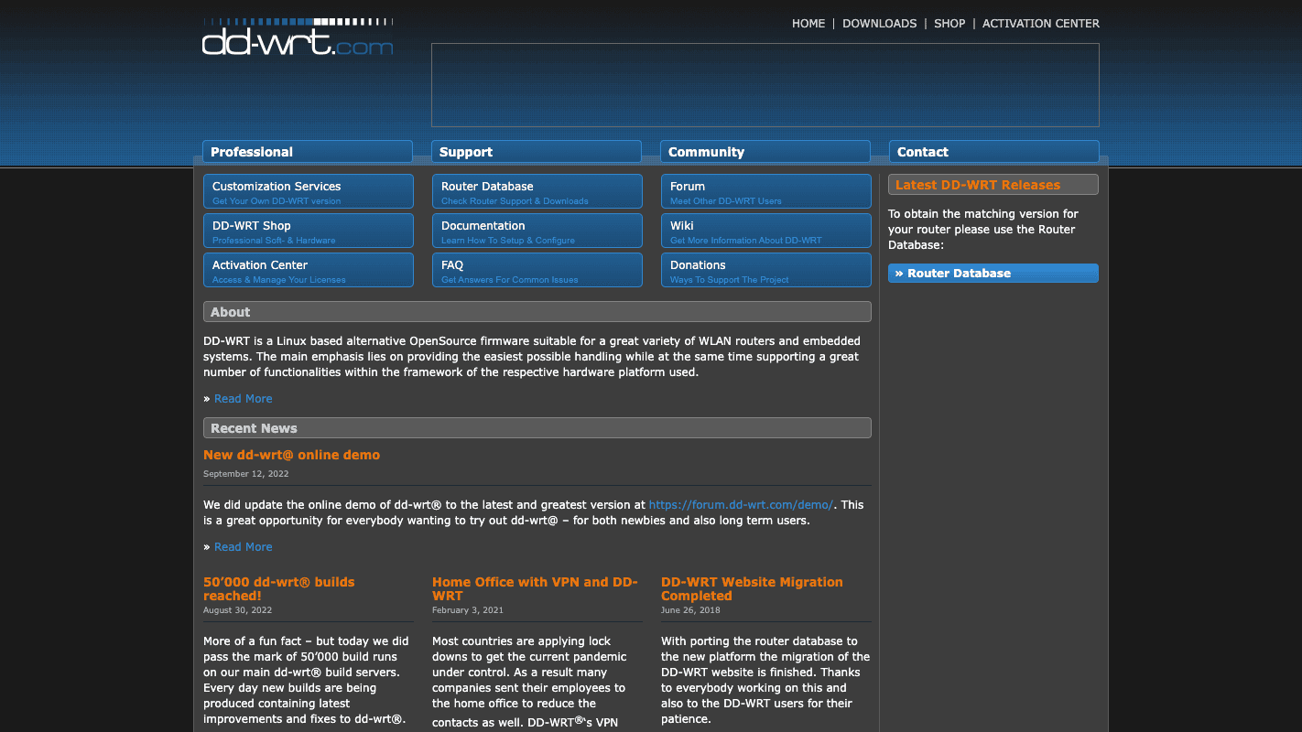Click Read More under online demo news
The image size is (1302, 732).
coord(243,547)
